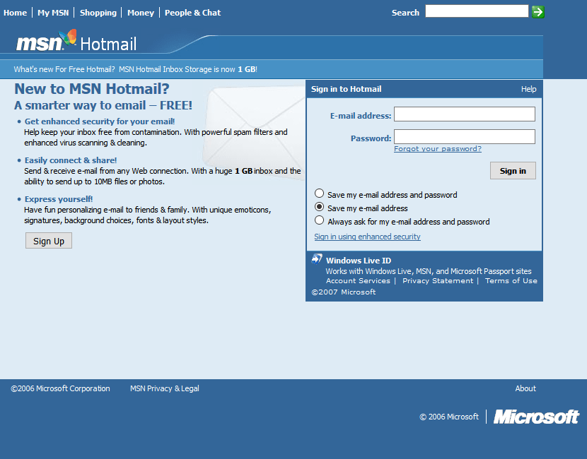Viewport: 587px width, 459px height.
Task: Click "©2006 Microsoft Corporation" footer text
Action: coord(60,388)
